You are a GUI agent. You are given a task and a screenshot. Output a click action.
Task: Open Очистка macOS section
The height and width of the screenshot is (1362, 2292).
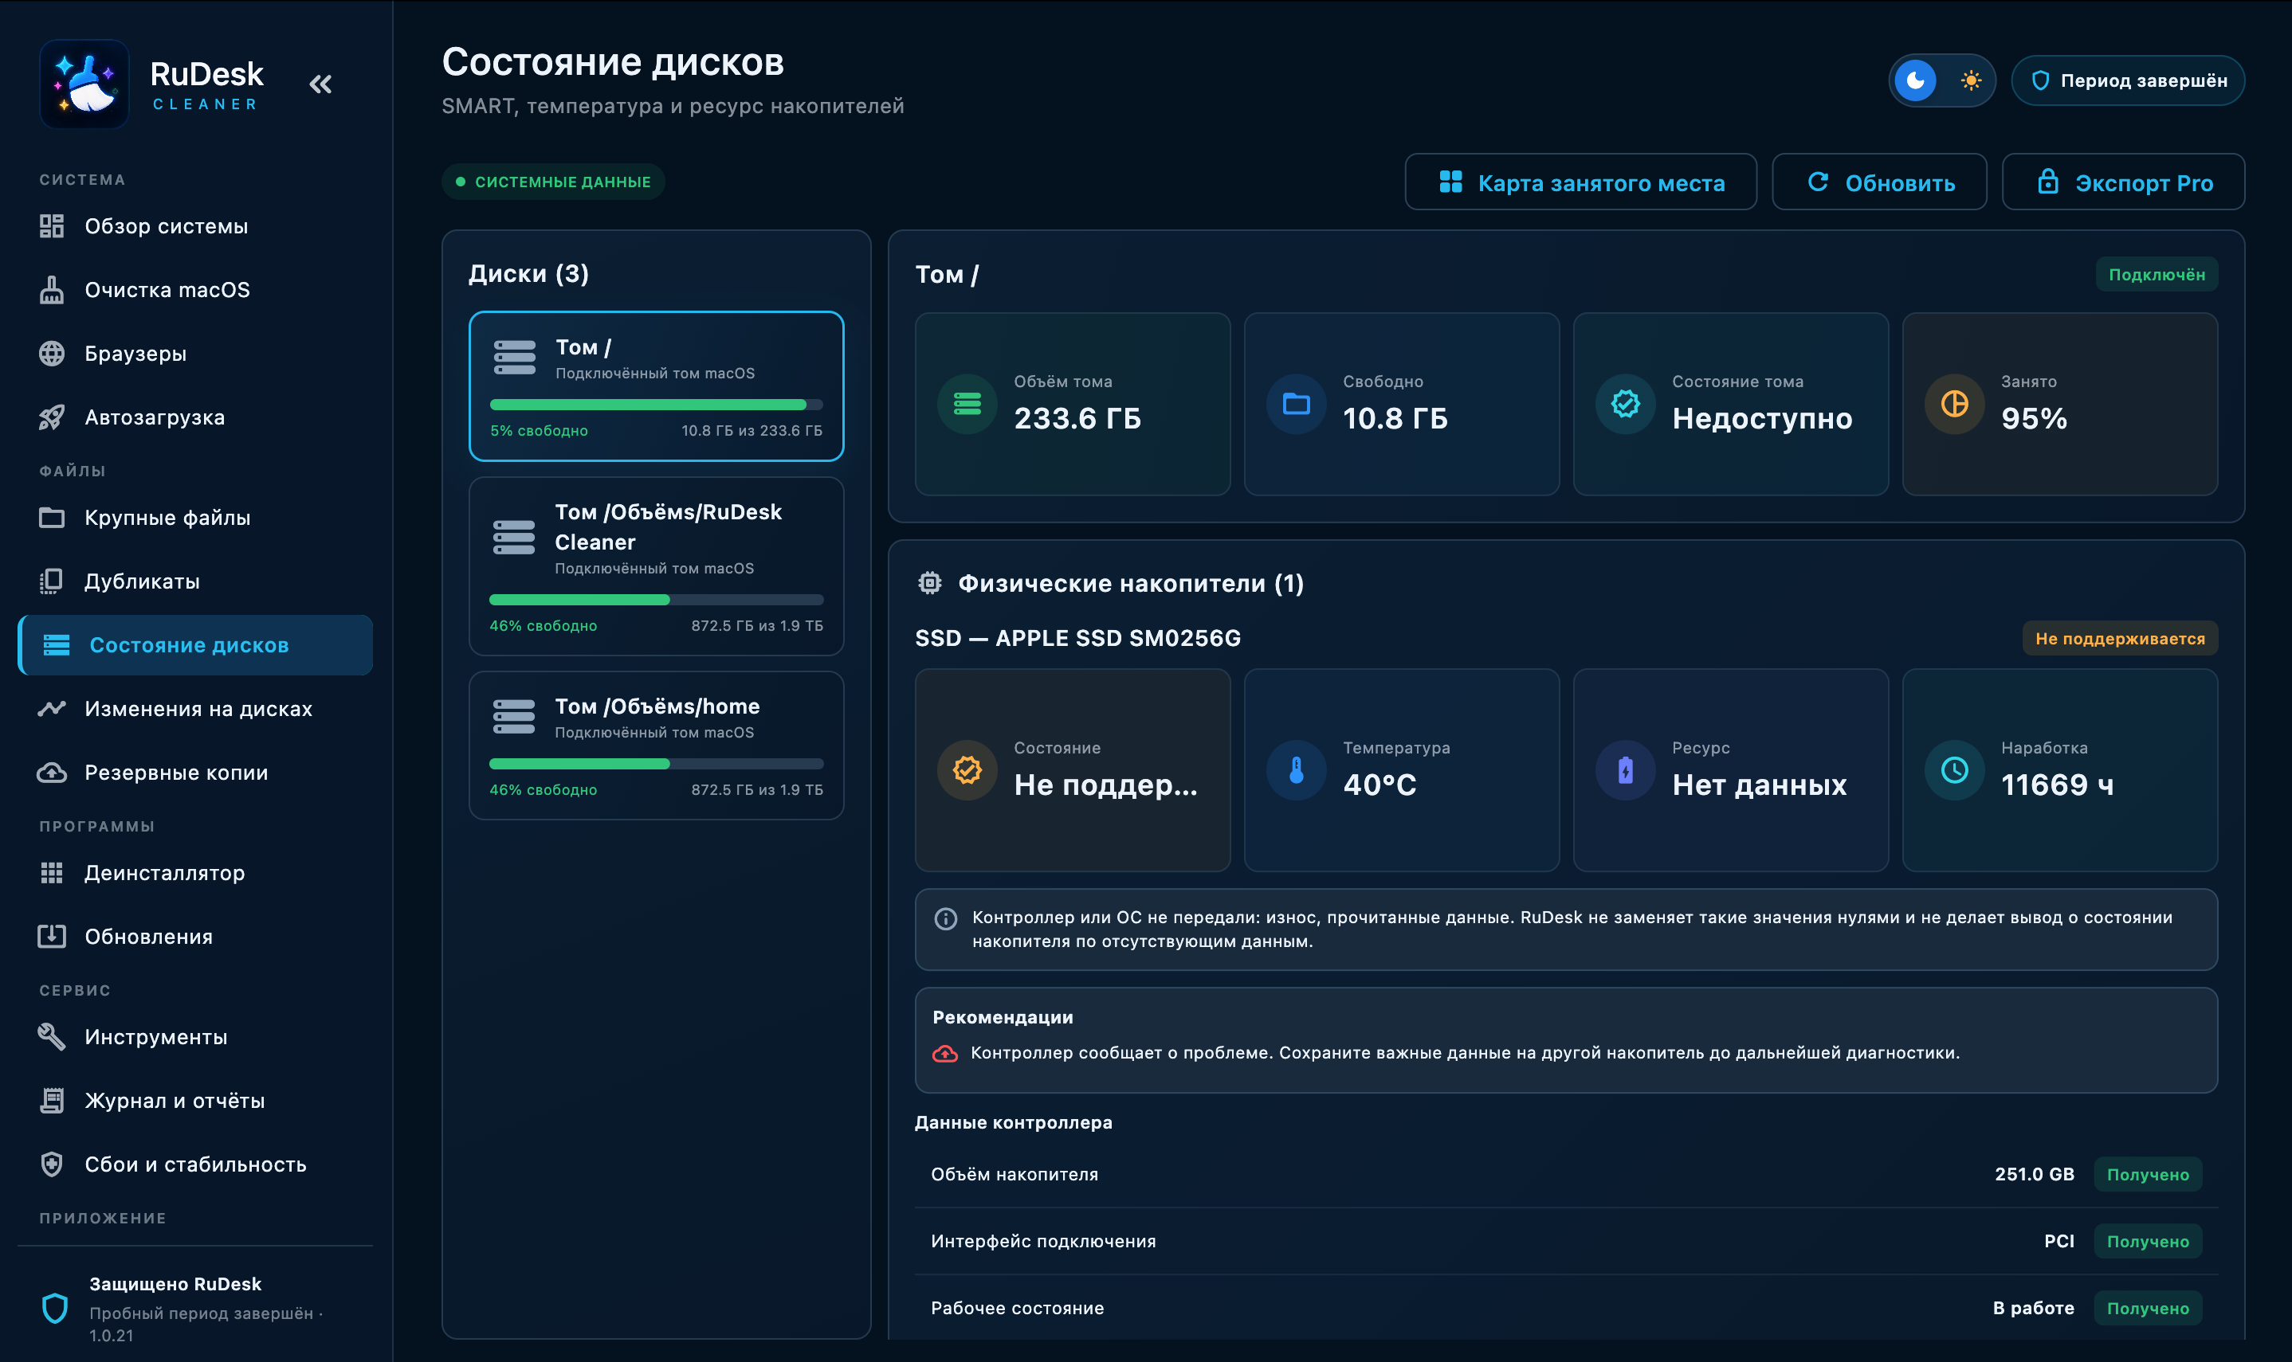pyautogui.click(x=194, y=290)
